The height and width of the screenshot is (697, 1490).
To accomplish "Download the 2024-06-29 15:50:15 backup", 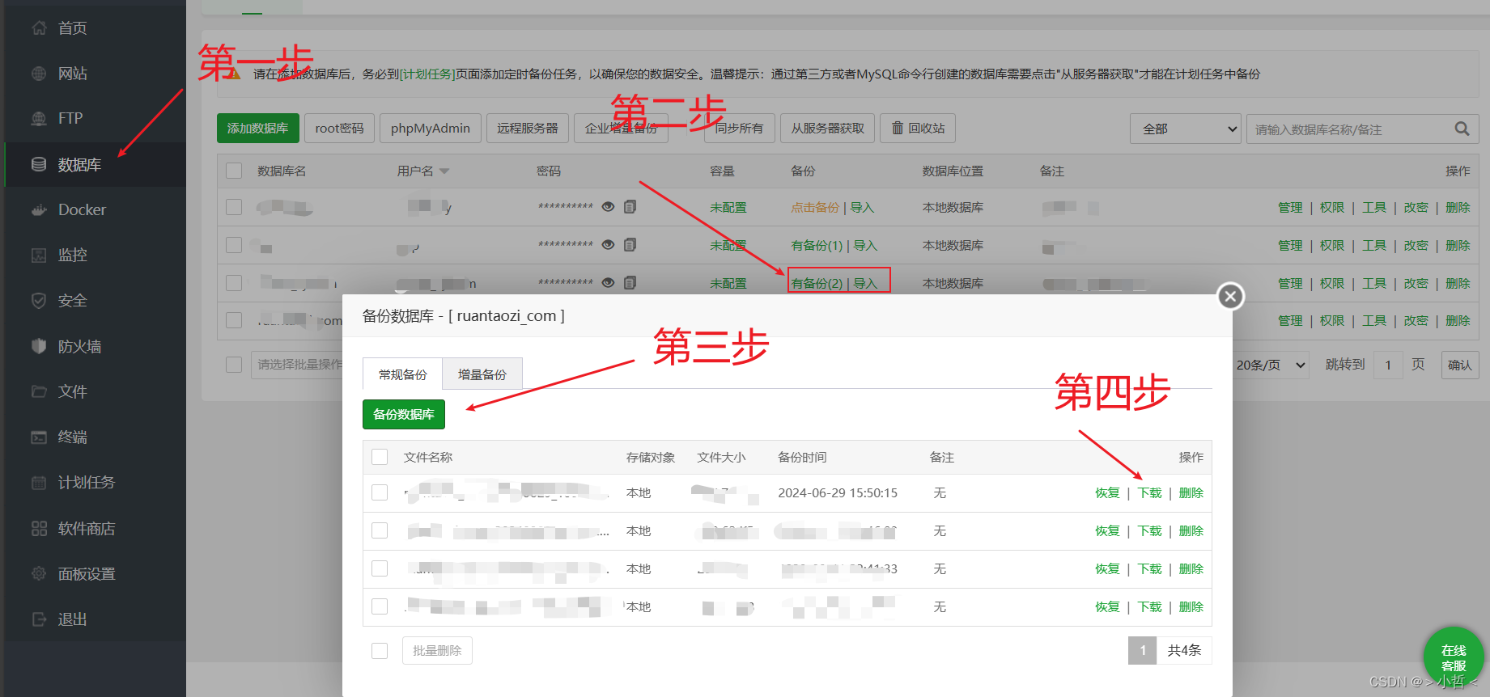I will (1149, 493).
